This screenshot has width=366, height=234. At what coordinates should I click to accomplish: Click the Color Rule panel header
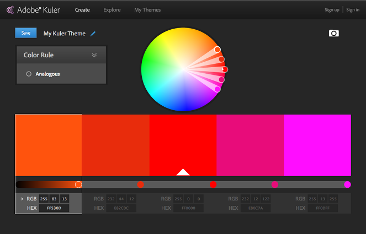click(x=61, y=55)
